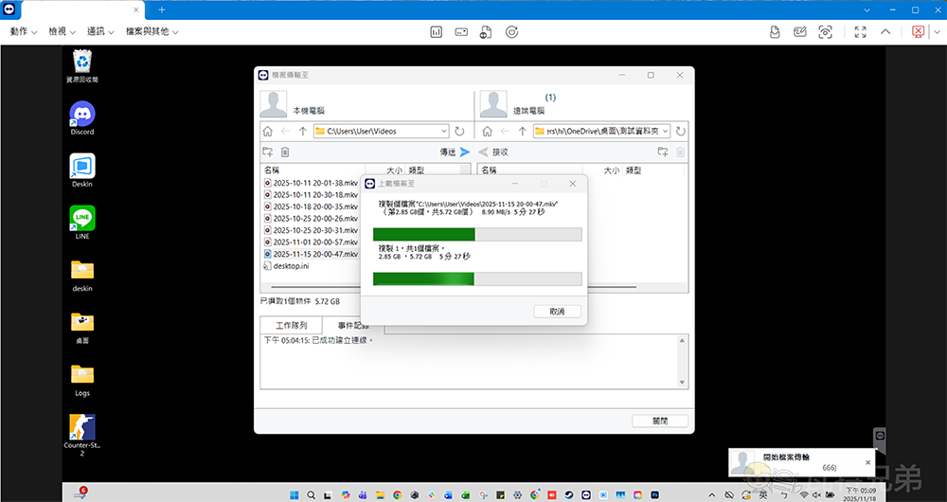Create new folder in local pane
Image resolution: width=947 pixels, height=502 pixels.
(268, 152)
